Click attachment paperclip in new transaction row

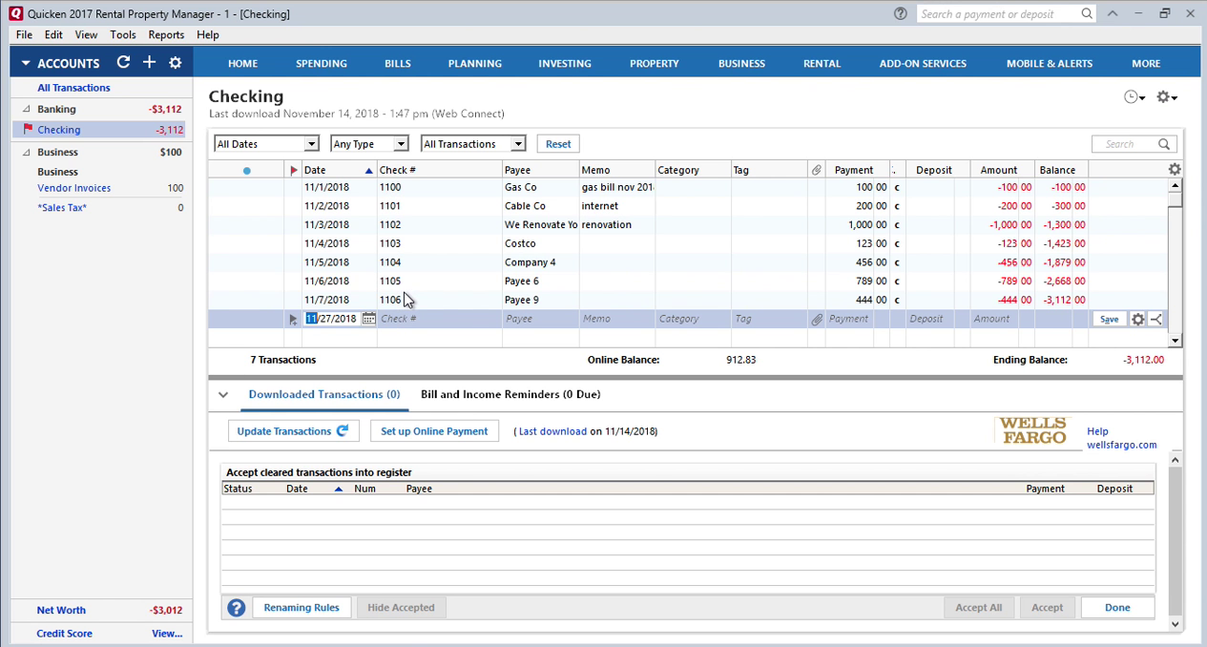[817, 320]
